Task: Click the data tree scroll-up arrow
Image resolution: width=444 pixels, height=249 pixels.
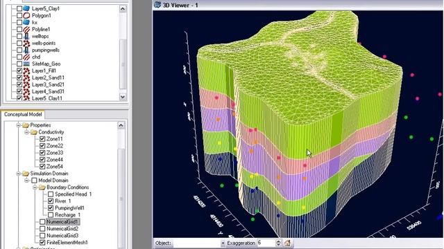Action: [x=123, y=8]
